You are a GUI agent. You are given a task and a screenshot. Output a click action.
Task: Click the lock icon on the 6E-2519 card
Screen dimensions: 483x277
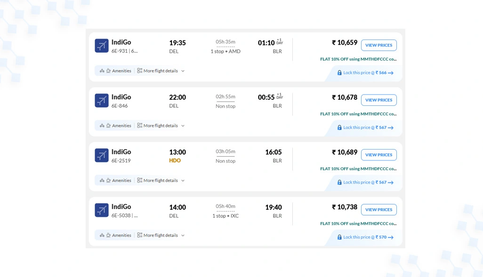point(339,182)
